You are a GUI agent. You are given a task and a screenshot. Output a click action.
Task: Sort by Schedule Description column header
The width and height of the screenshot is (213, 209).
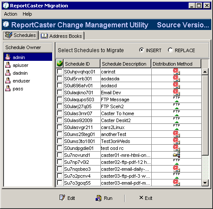126,64
